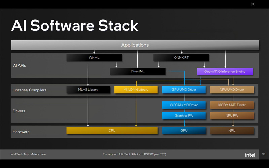Screen dimensions: 269x168
Task: Click the AI APIs row label
Action: click(x=20, y=65)
